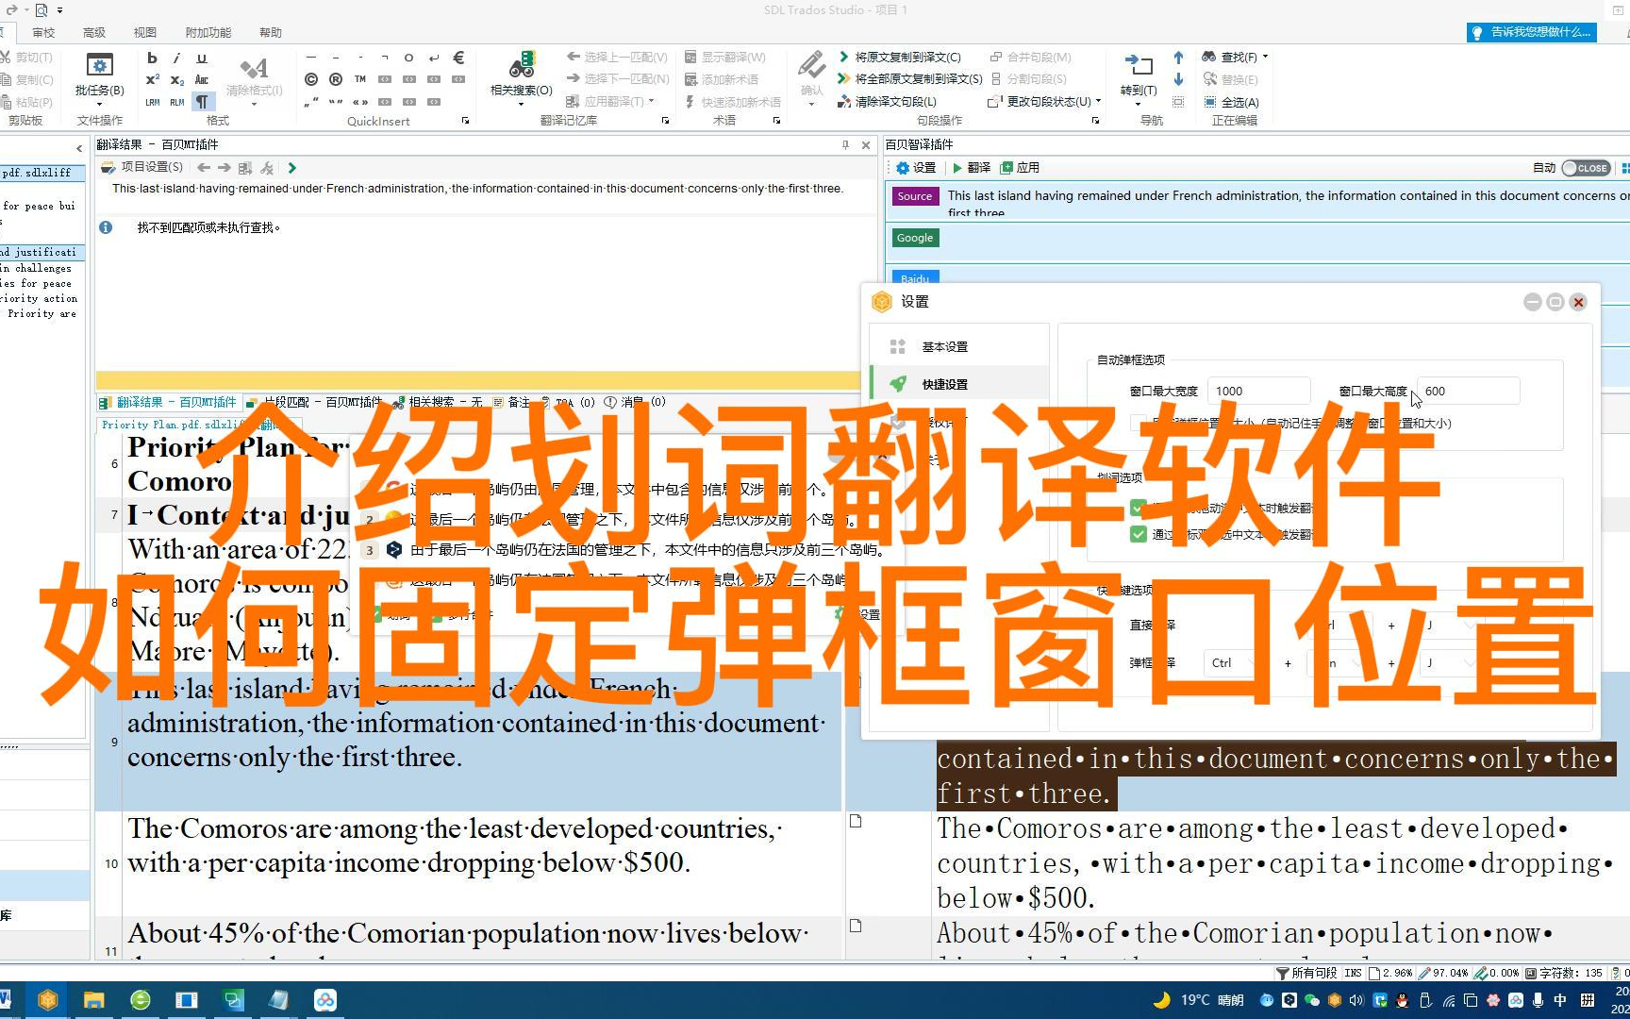
Task: Open file explorer from taskbar
Action: pos(93,1000)
